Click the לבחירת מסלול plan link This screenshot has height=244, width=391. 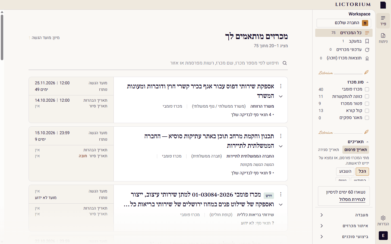coord(352,200)
